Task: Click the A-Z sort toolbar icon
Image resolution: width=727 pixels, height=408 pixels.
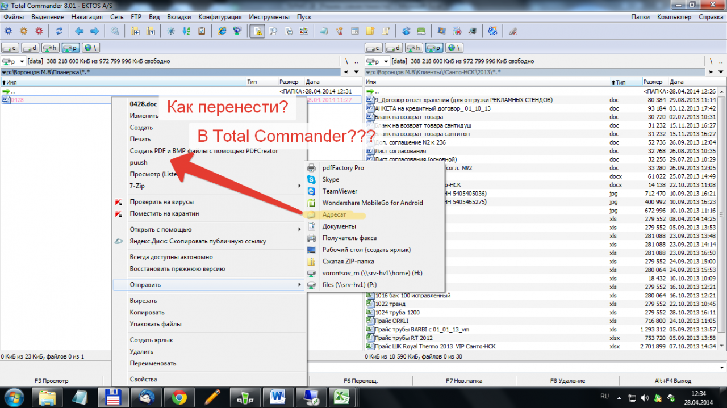Action: 186,31
